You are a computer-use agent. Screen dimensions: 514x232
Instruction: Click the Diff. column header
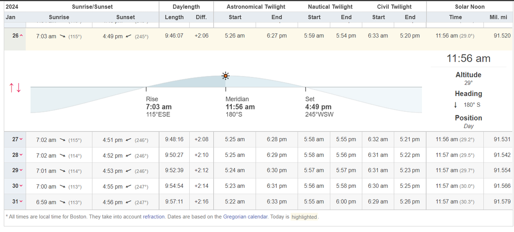(x=201, y=17)
